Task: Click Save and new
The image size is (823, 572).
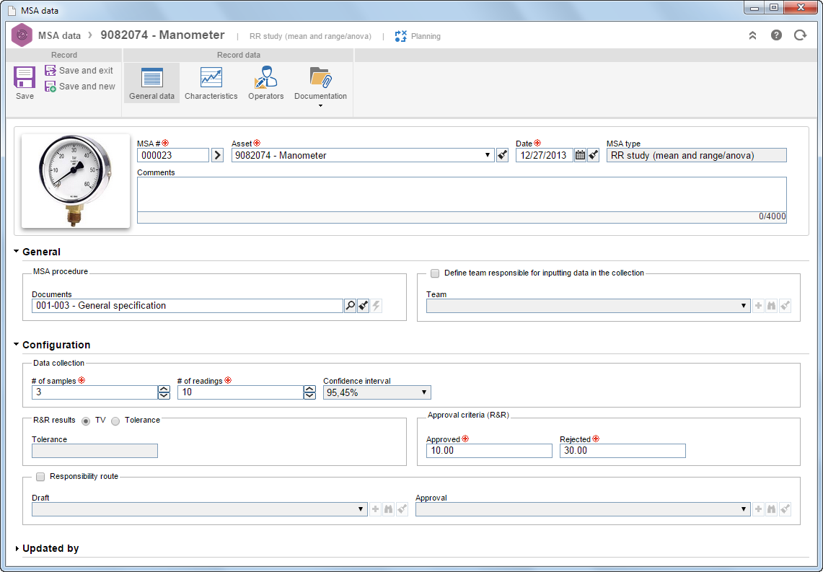Action: pos(80,87)
